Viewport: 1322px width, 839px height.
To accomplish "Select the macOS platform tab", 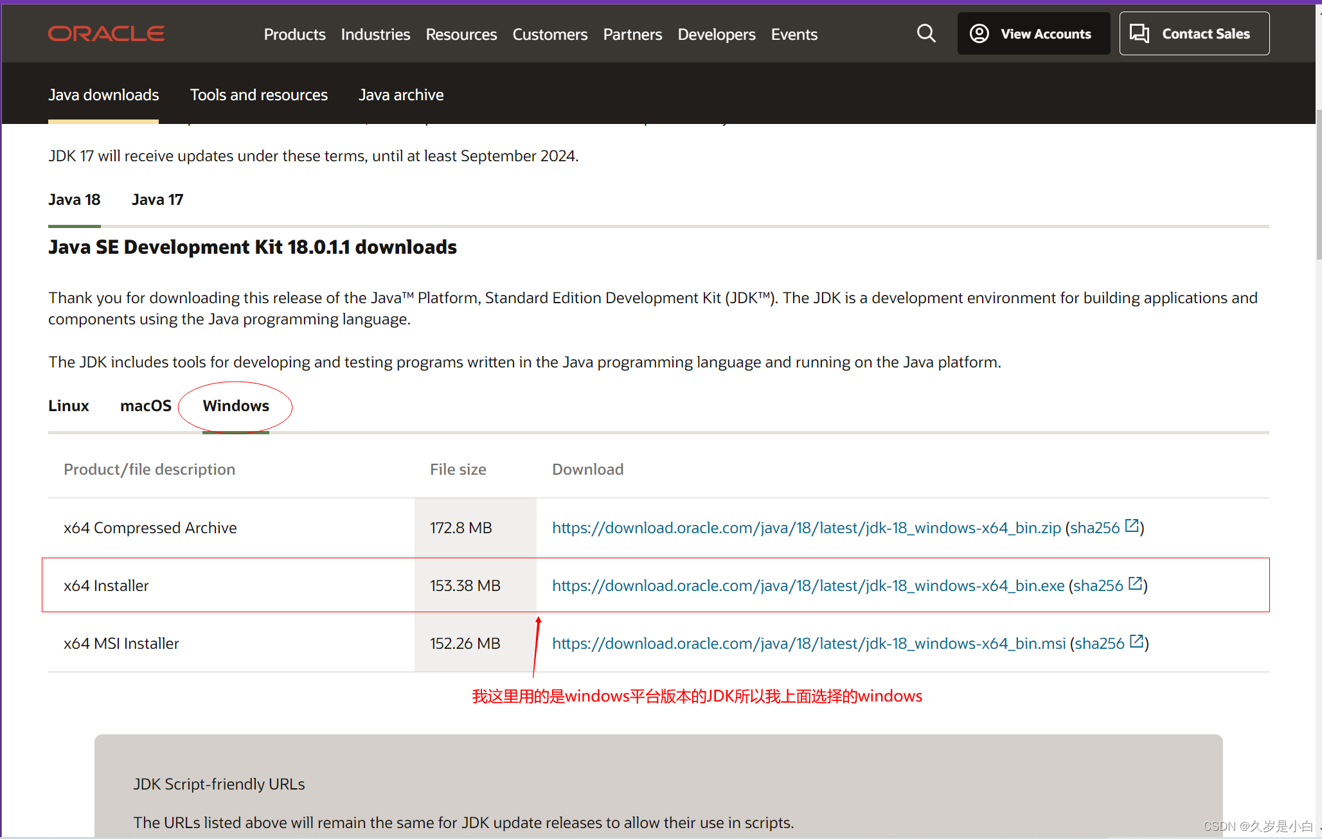I will click(x=143, y=405).
